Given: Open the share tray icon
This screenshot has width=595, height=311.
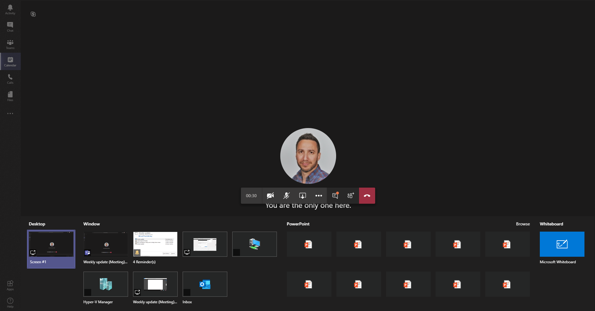Looking at the screenshot, I should click(302, 196).
